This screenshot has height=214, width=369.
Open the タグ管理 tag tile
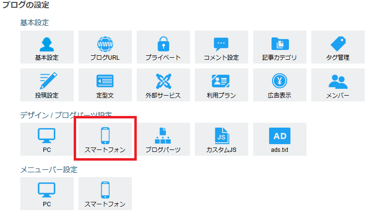click(x=338, y=47)
